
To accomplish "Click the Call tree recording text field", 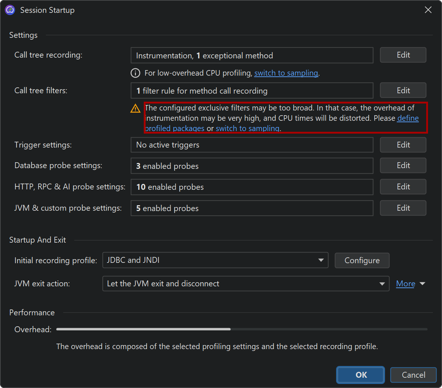I will coord(252,55).
